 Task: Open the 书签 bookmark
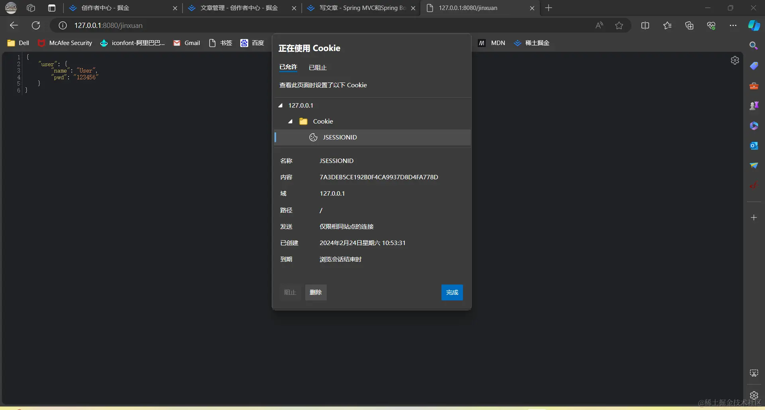point(220,43)
